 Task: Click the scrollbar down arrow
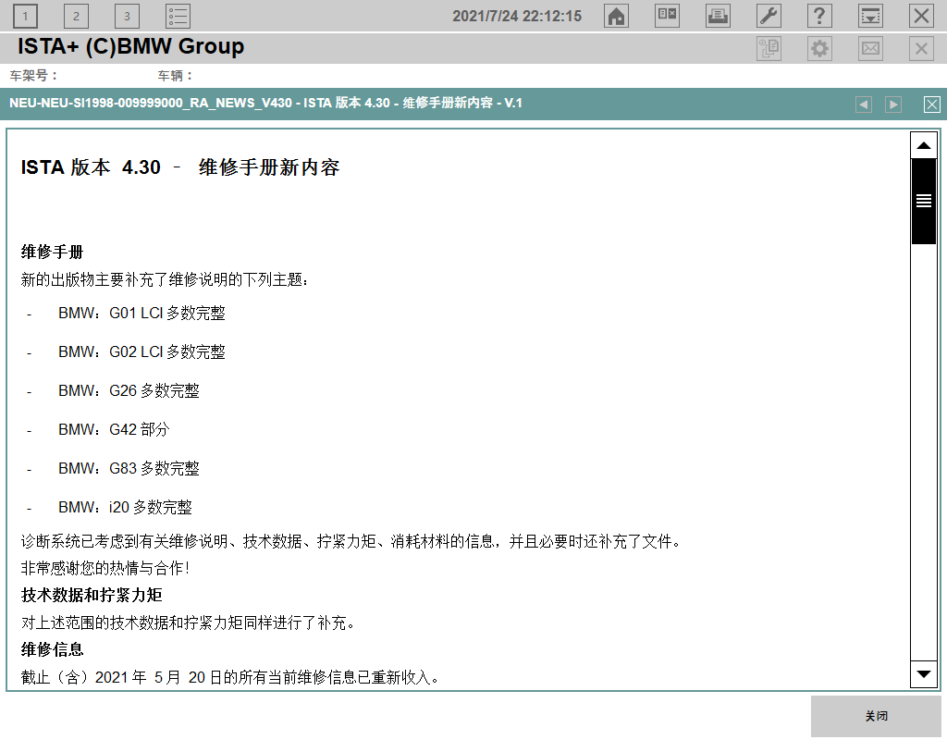click(x=924, y=674)
